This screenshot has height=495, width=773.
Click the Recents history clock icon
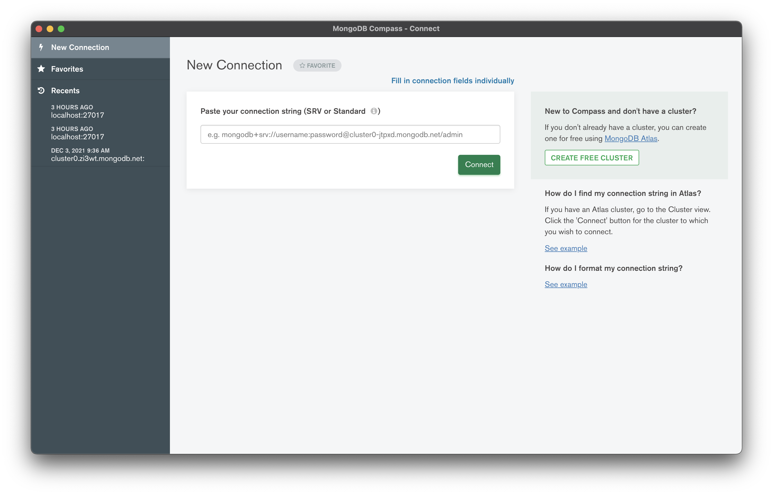pos(41,90)
